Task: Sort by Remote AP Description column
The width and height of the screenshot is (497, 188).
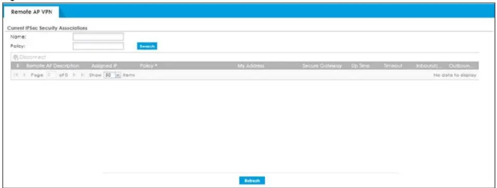Action: [53, 66]
